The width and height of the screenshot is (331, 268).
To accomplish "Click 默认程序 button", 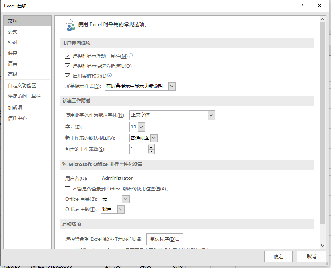I will click(165, 239).
